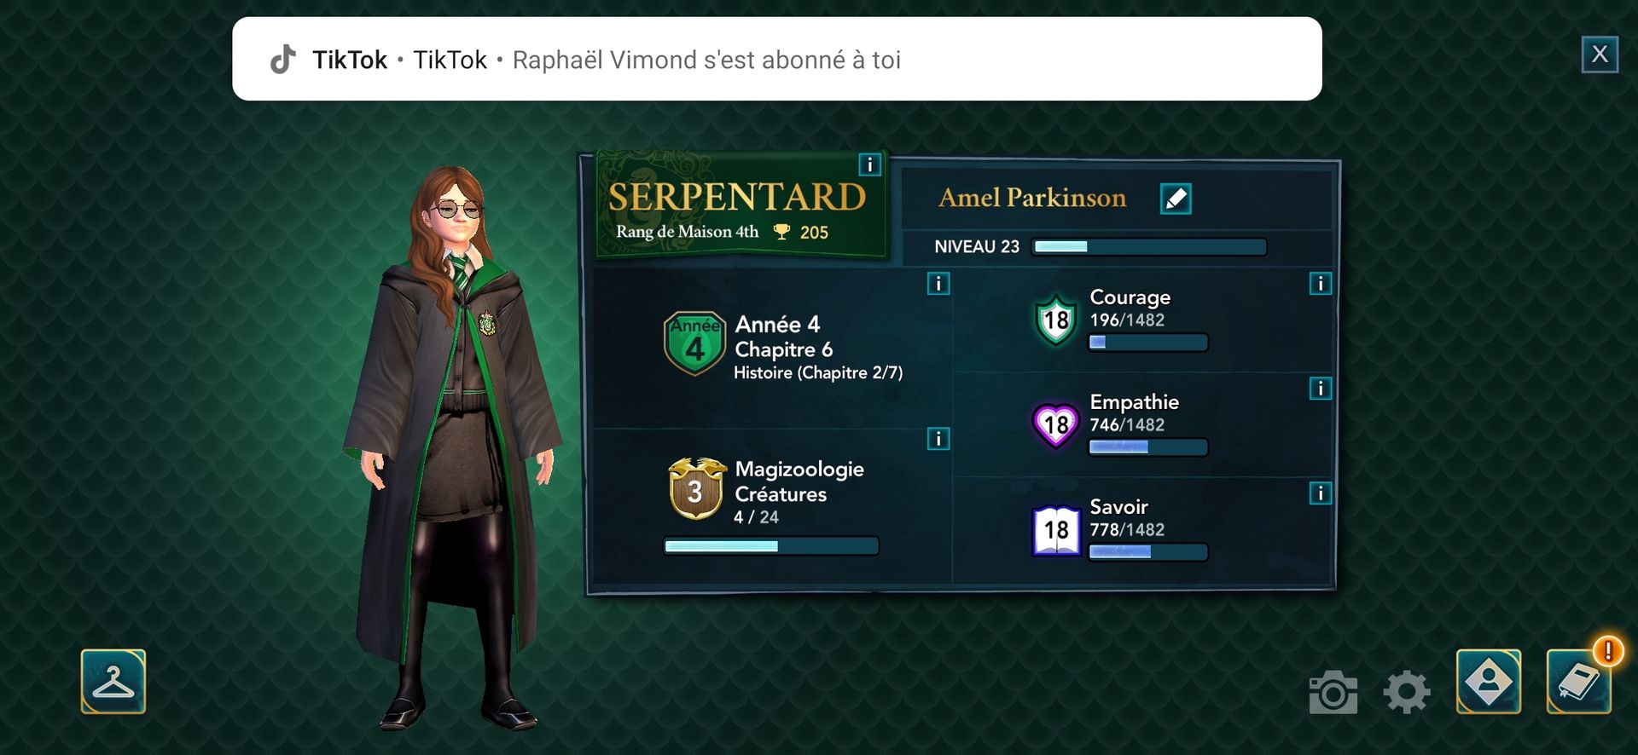Edit name with the pencil icon
The image size is (1638, 755).
pos(1176,199)
